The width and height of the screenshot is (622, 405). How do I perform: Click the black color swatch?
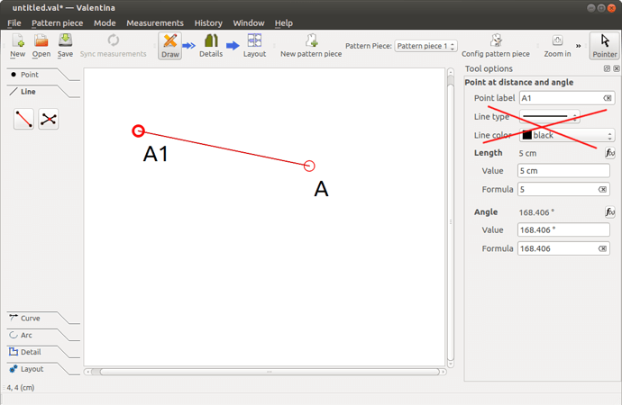pos(526,135)
